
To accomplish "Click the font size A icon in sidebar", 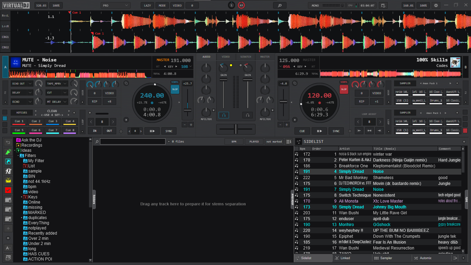I will pyautogui.click(x=8, y=248).
